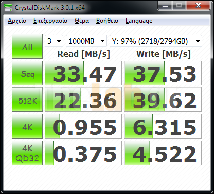Click the empty comment field at the bottom
The width and height of the screenshot is (214, 194).
click(x=107, y=177)
